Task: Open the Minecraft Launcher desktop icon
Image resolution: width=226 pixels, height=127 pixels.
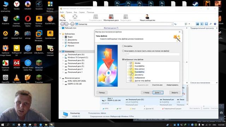Action: click(x=39, y=65)
